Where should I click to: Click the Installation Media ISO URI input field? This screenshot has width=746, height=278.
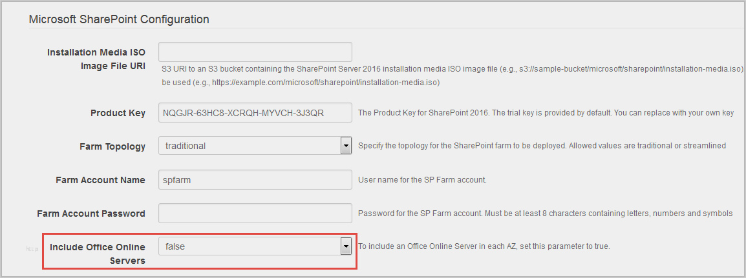tap(255, 52)
